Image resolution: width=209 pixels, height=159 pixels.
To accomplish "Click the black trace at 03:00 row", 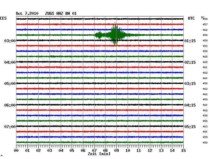I will pos(100,40).
